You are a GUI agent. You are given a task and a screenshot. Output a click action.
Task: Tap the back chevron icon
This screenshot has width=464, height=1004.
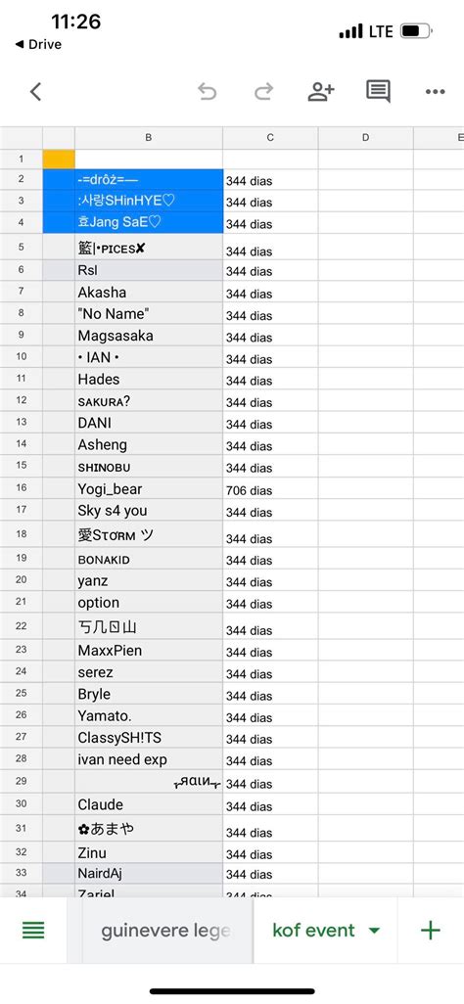click(x=36, y=92)
